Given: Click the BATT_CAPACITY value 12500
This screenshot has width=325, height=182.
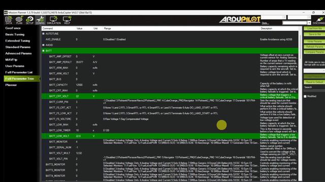Looking at the screenshot, I should tap(79, 85).
